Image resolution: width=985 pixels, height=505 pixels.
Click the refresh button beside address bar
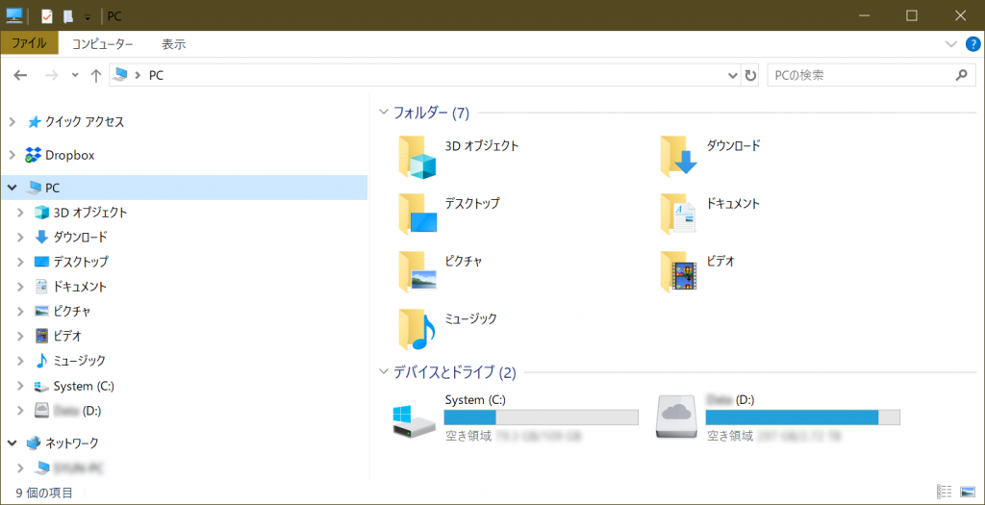coord(750,75)
